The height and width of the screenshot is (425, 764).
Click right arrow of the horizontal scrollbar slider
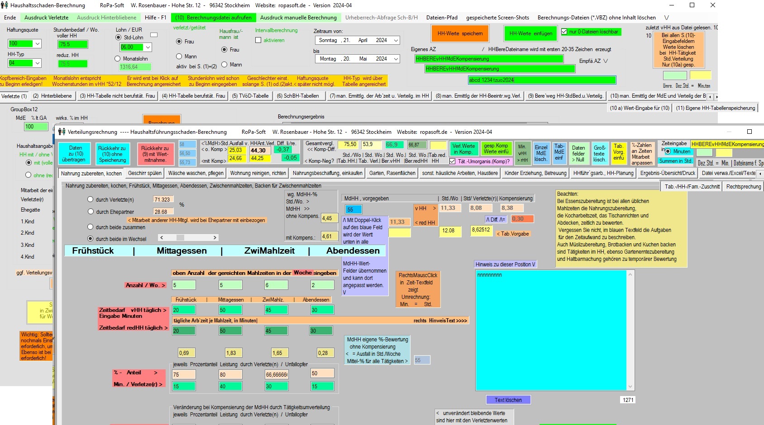click(x=215, y=237)
